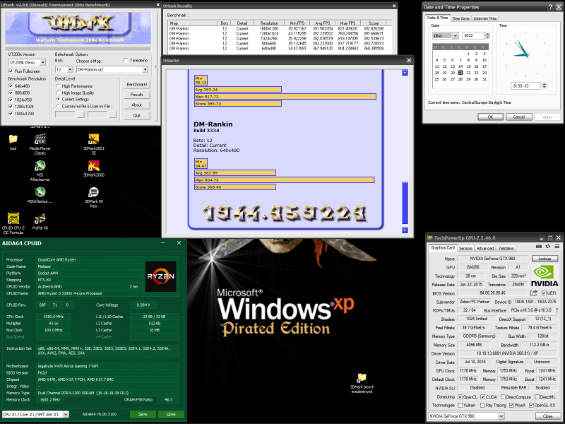Screen dimensions: 565x424
Task: Open the Date & Time tab
Action: pos(437,18)
